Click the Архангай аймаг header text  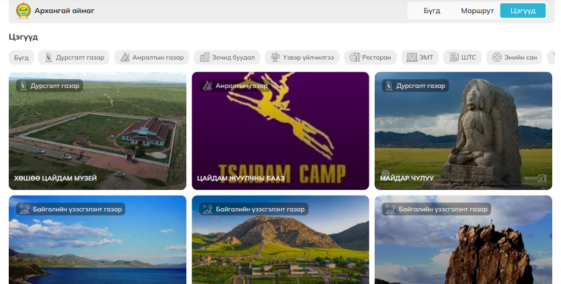64,11
